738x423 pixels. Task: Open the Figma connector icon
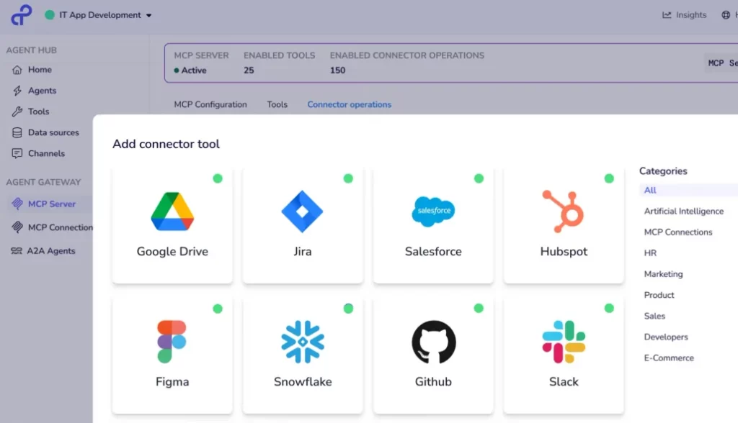point(172,341)
